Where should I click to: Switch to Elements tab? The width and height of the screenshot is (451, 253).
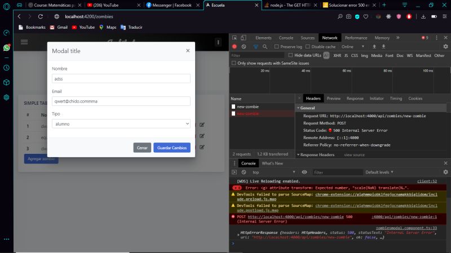coord(263,38)
